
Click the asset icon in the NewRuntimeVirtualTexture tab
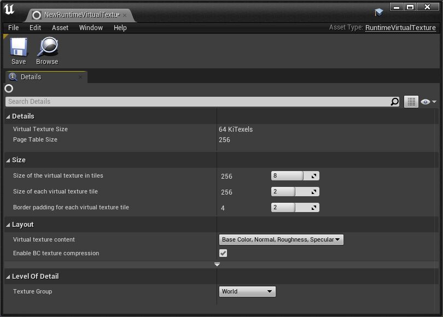coord(37,15)
